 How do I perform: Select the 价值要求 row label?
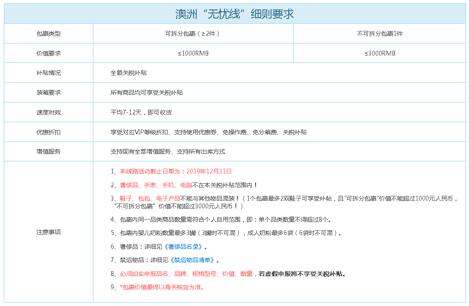click(49, 53)
